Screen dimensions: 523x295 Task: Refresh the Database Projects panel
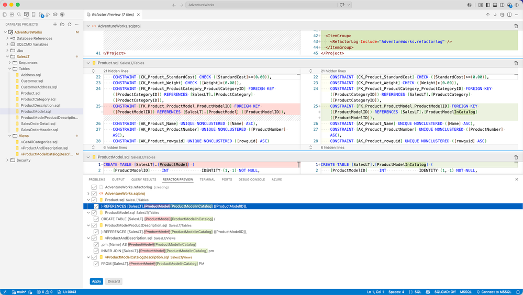70,25
